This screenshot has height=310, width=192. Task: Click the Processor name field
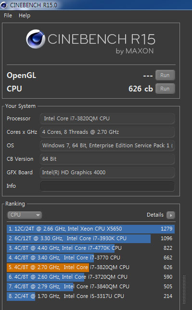[x=107, y=118]
